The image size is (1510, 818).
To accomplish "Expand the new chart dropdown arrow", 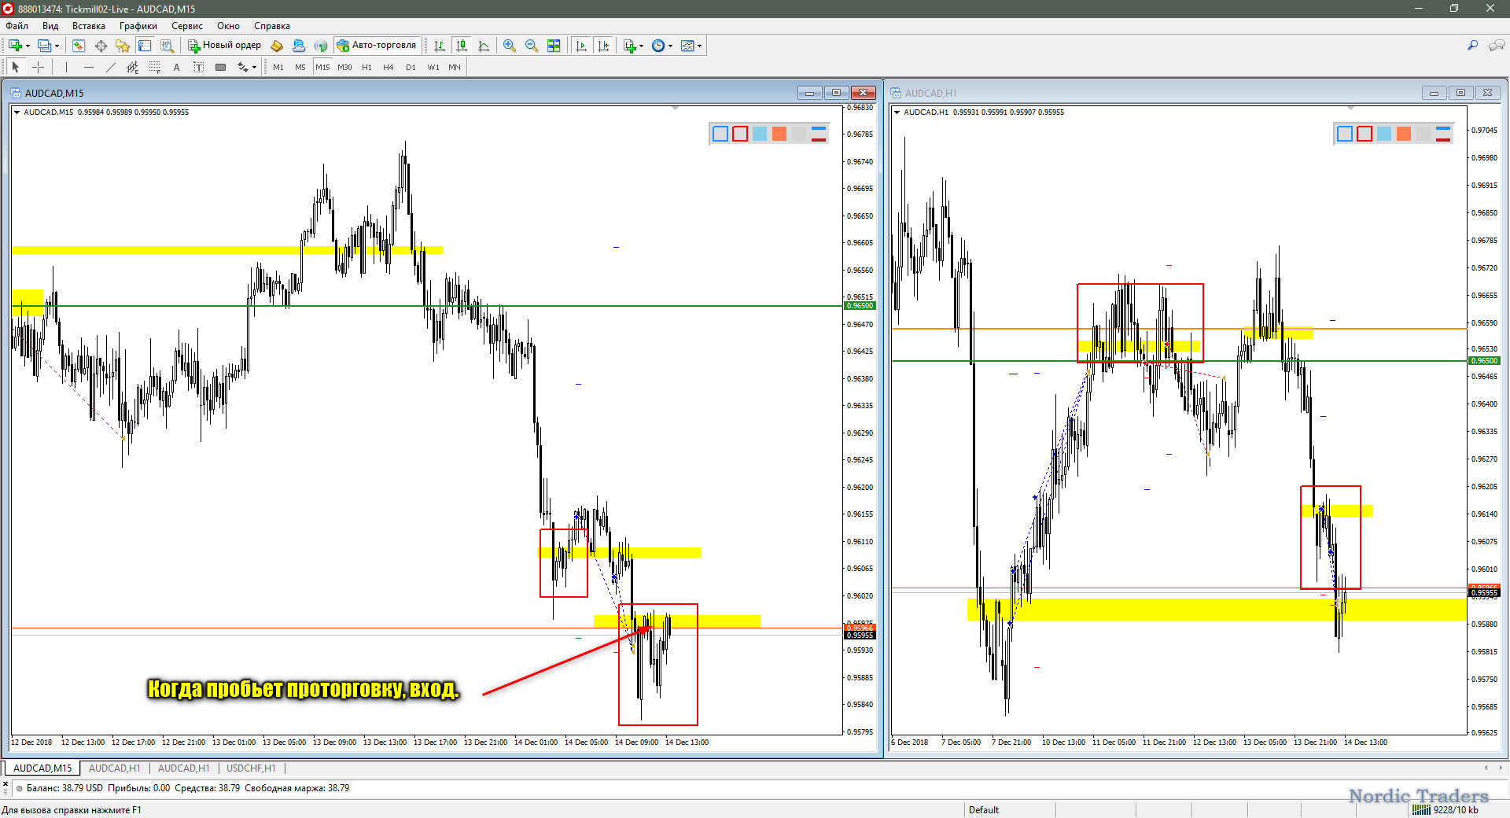I will 28,46.
